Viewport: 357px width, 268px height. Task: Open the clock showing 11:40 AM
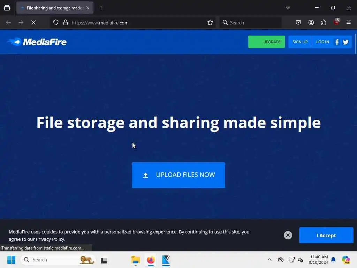318,260
